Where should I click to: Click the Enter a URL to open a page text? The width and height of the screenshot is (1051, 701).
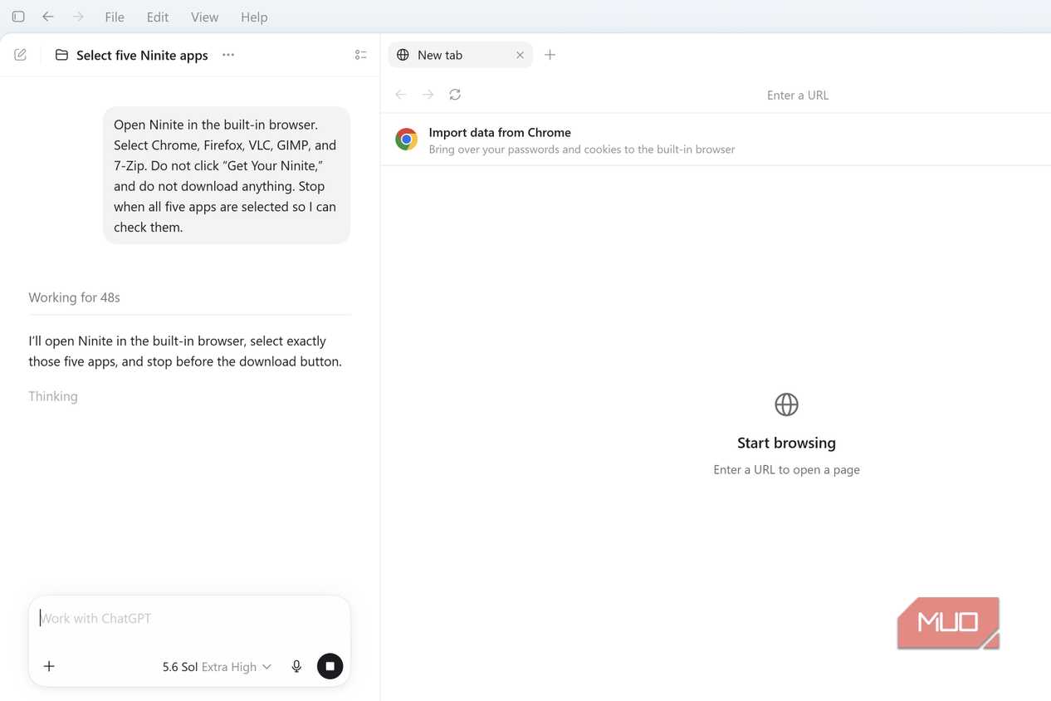[x=786, y=469]
